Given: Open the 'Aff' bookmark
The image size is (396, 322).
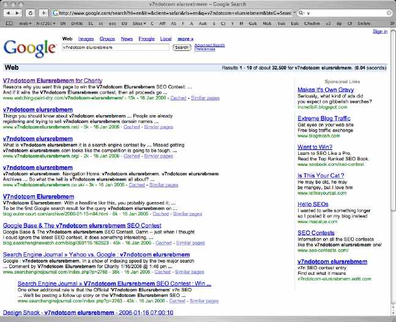Looking at the screenshot, I should pos(162,23).
